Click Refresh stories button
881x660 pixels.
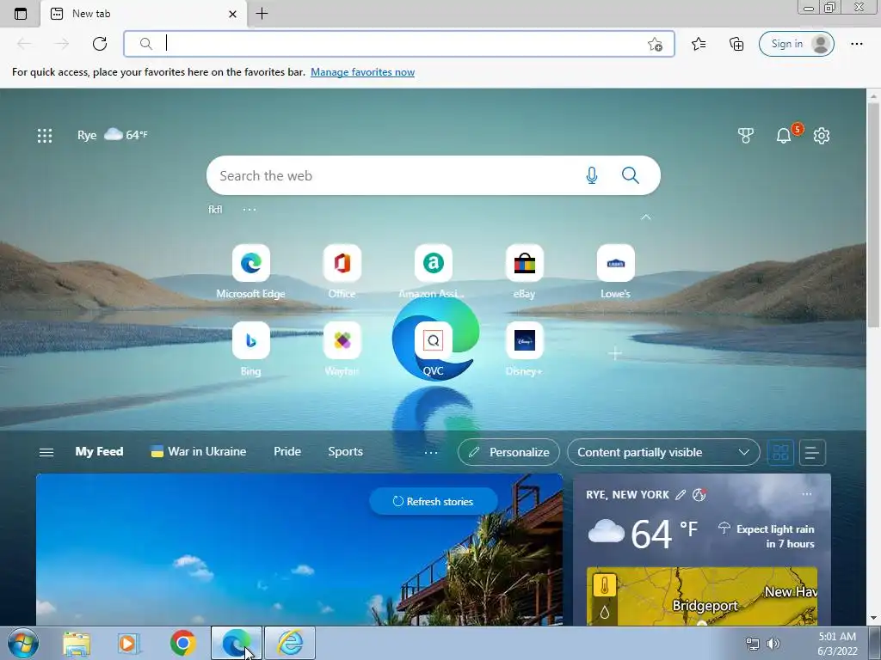click(434, 502)
